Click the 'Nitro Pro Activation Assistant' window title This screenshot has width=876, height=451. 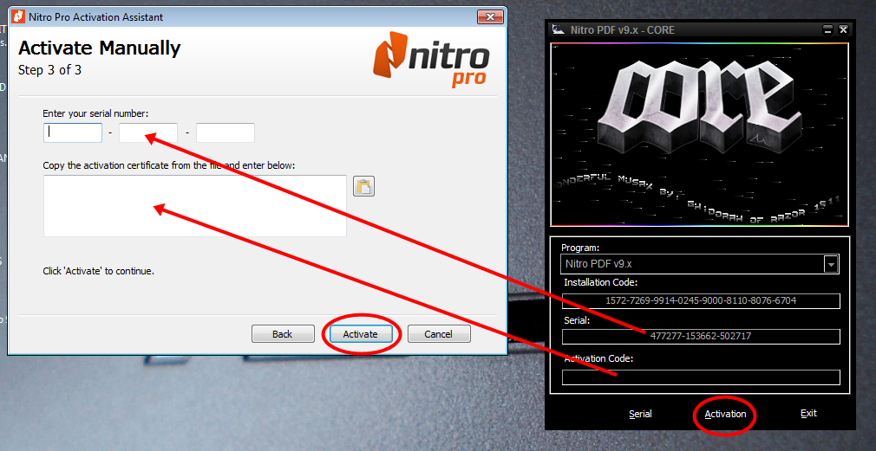95,17
